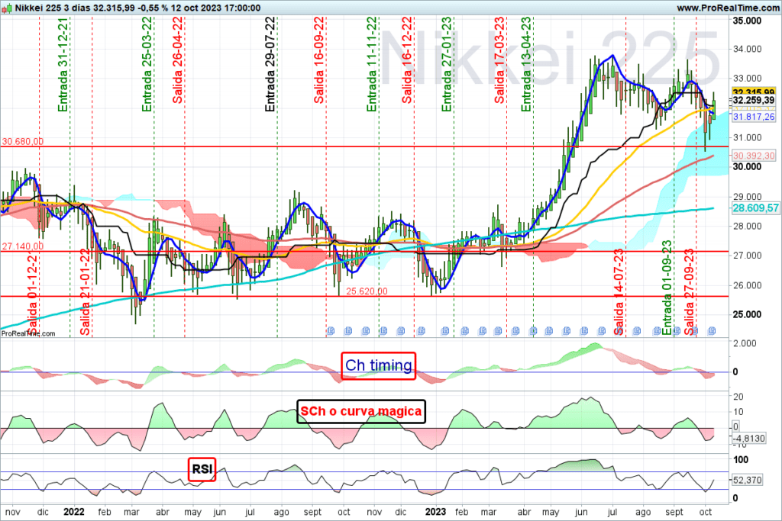Click the 30.680,00 resistance line label
This screenshot has height=521, width=782.
[22, 141]
